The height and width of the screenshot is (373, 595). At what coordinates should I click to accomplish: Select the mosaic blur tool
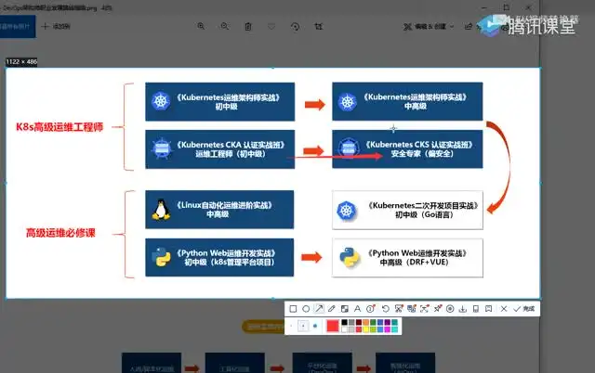click(x=345, y=308)
